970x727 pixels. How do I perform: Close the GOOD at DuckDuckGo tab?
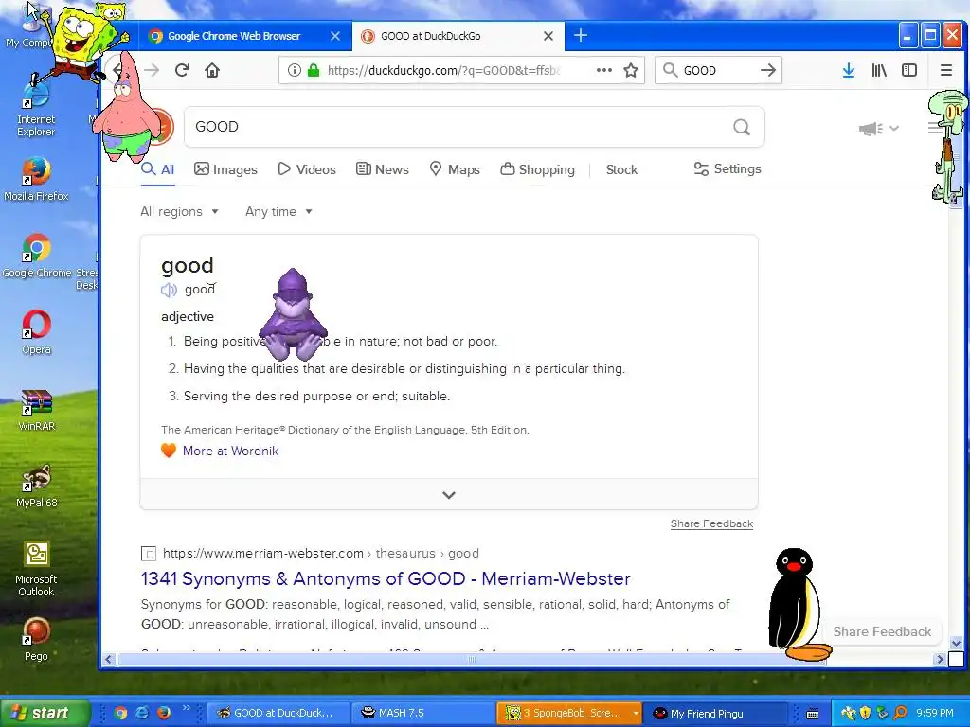point(548,36)
